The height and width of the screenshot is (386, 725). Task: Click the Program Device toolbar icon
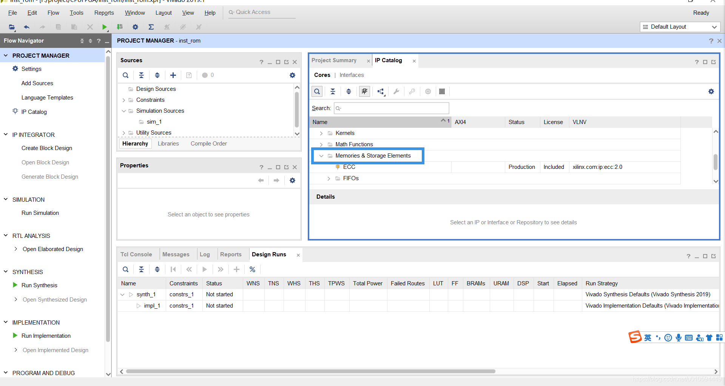point(120,27)
